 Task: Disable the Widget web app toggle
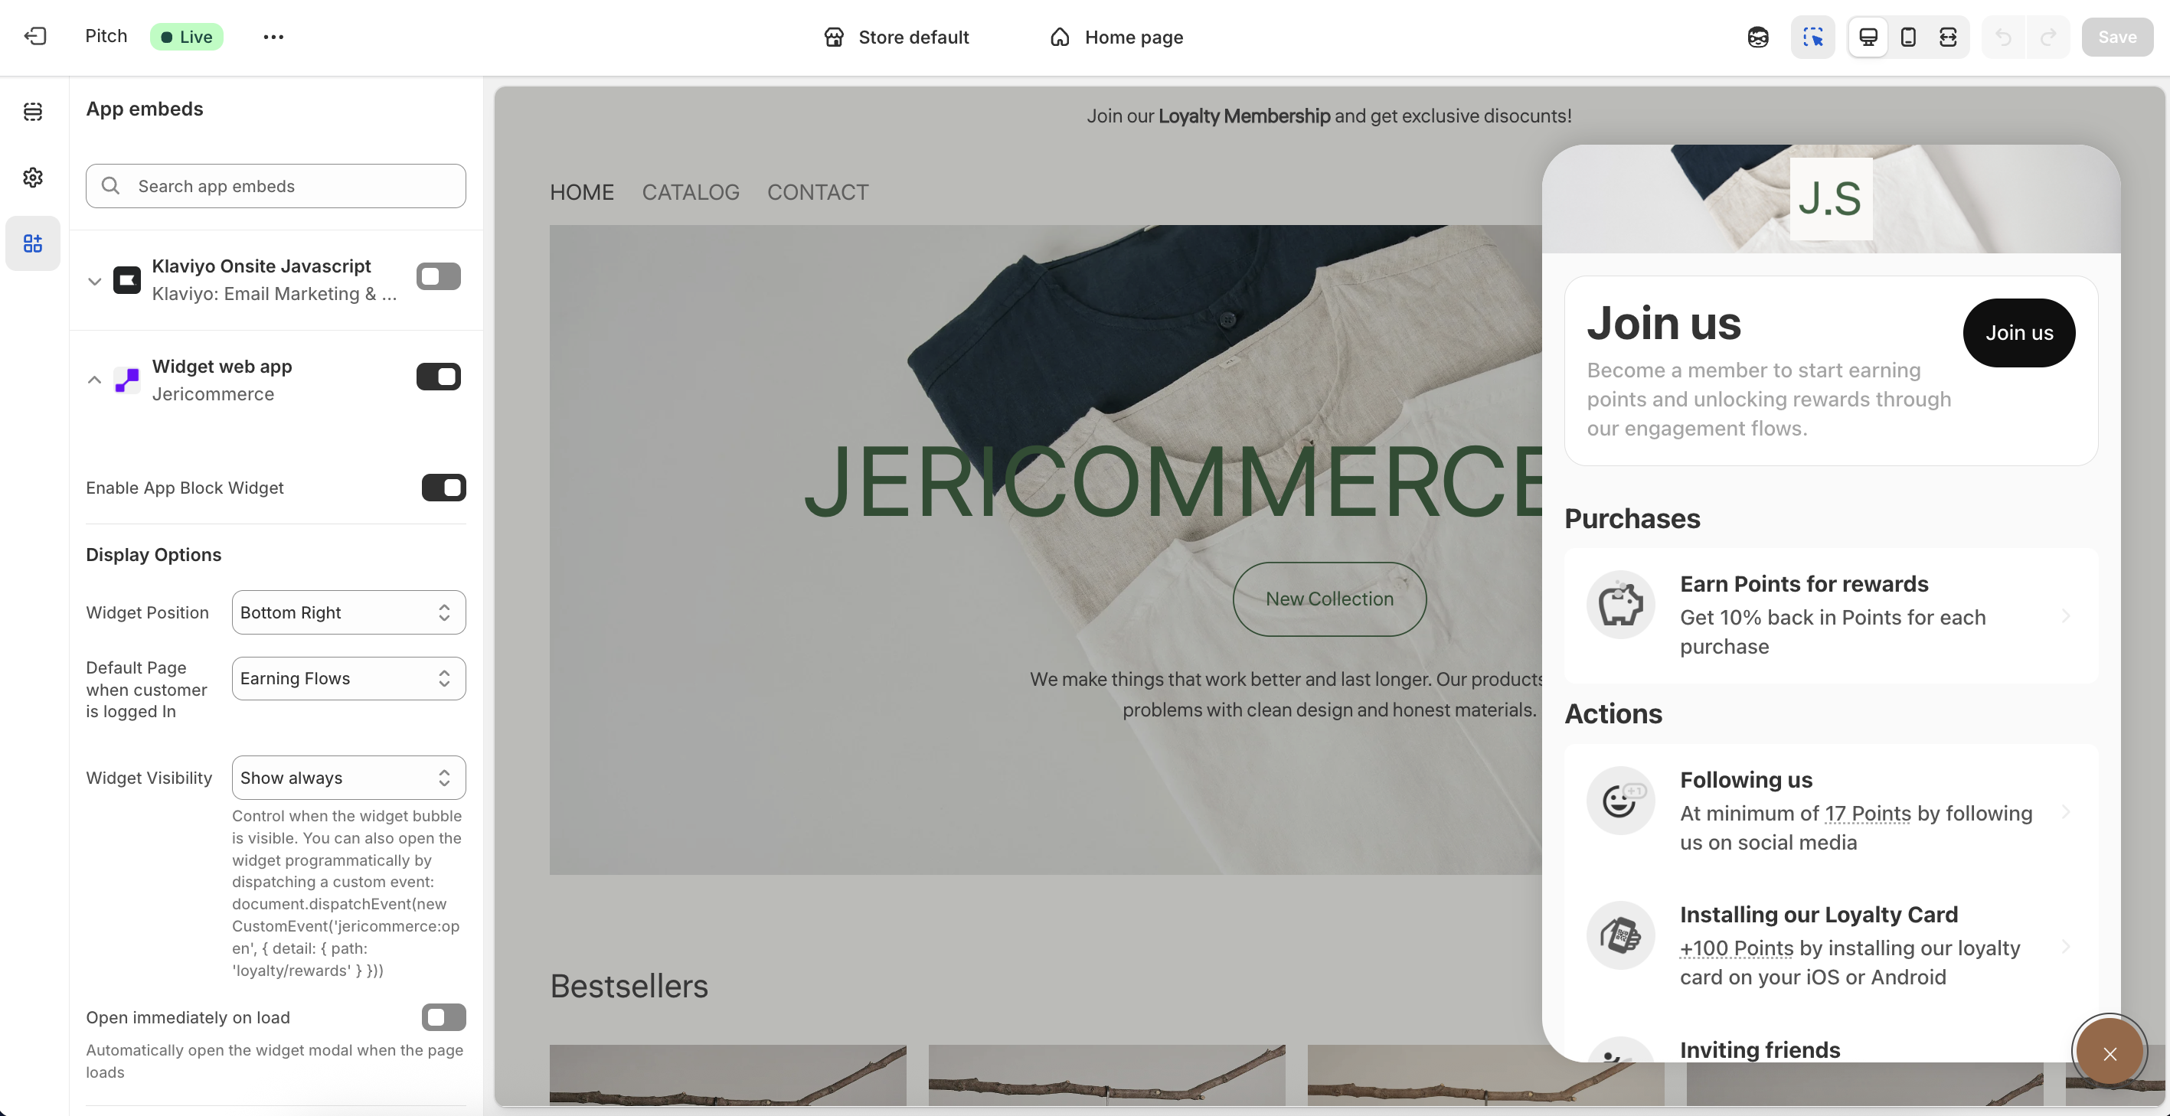point(438,377)
